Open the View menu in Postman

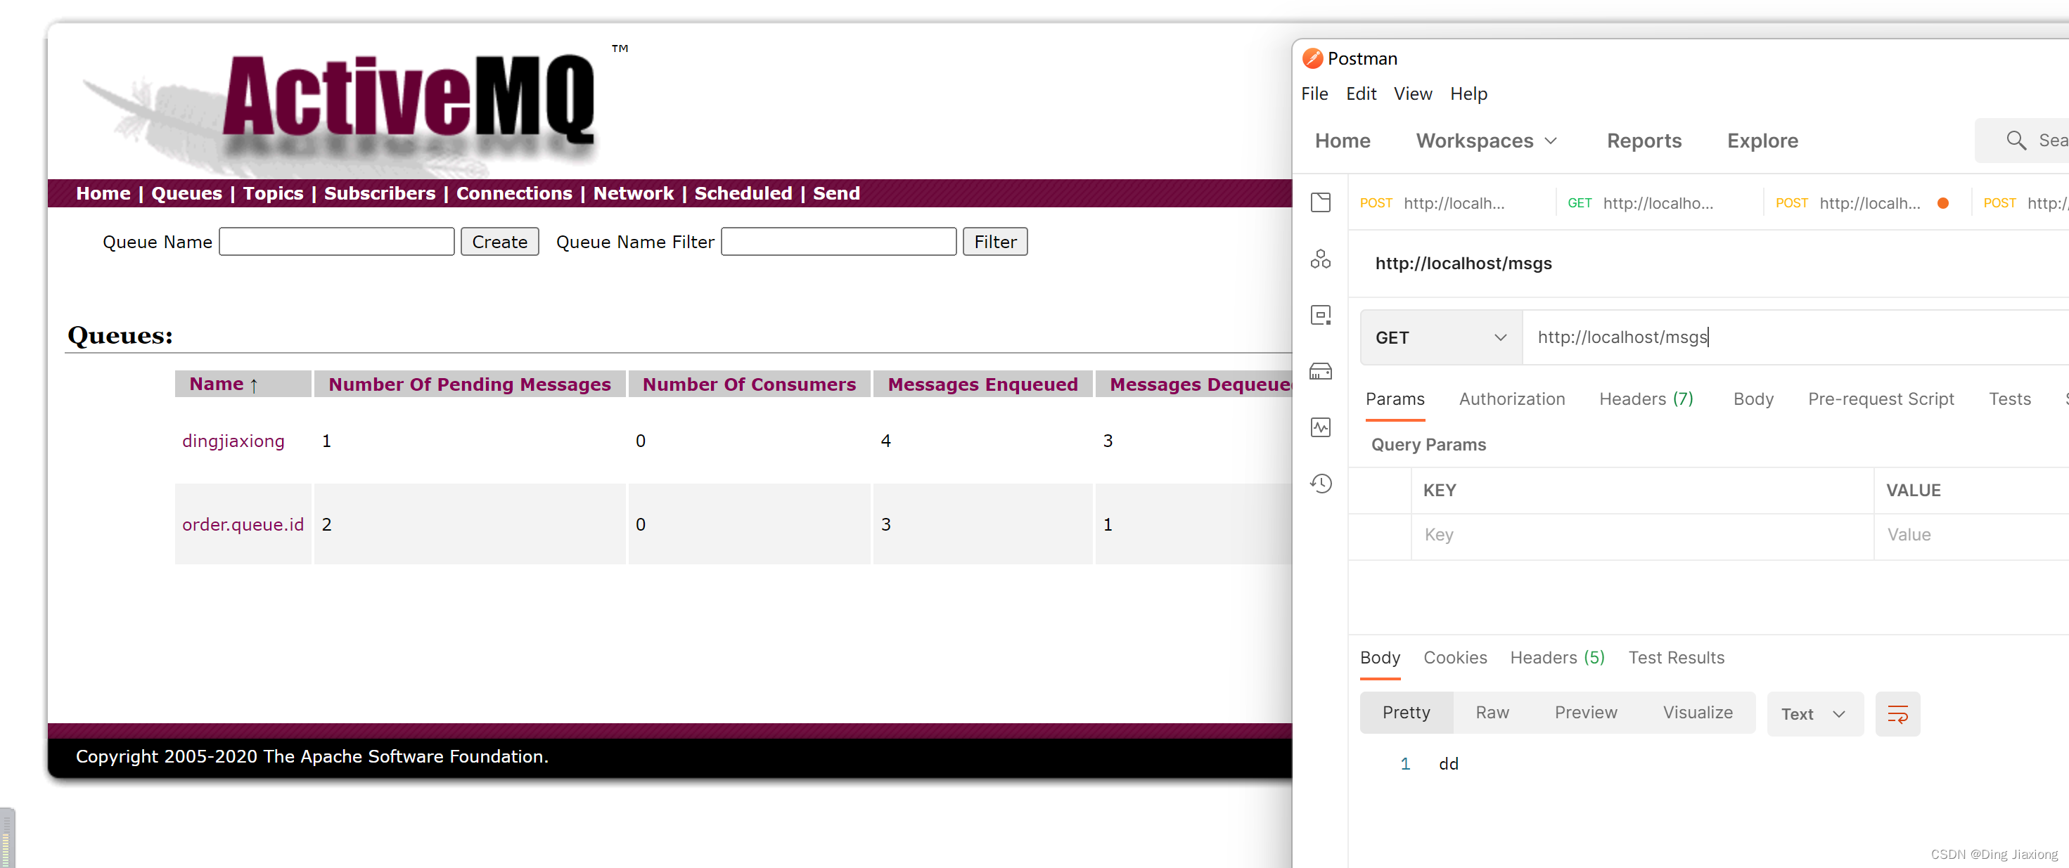coord(1413,94)
